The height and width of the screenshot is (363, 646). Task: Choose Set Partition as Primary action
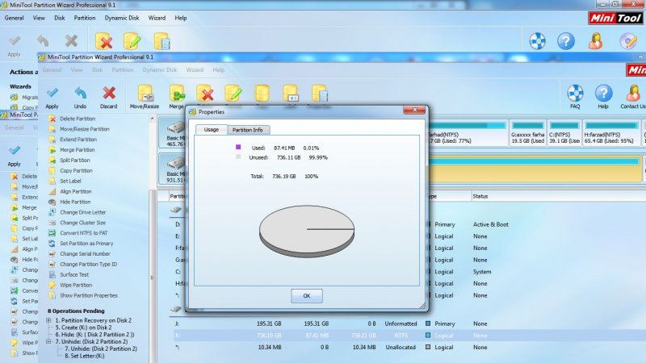[86, 244]
